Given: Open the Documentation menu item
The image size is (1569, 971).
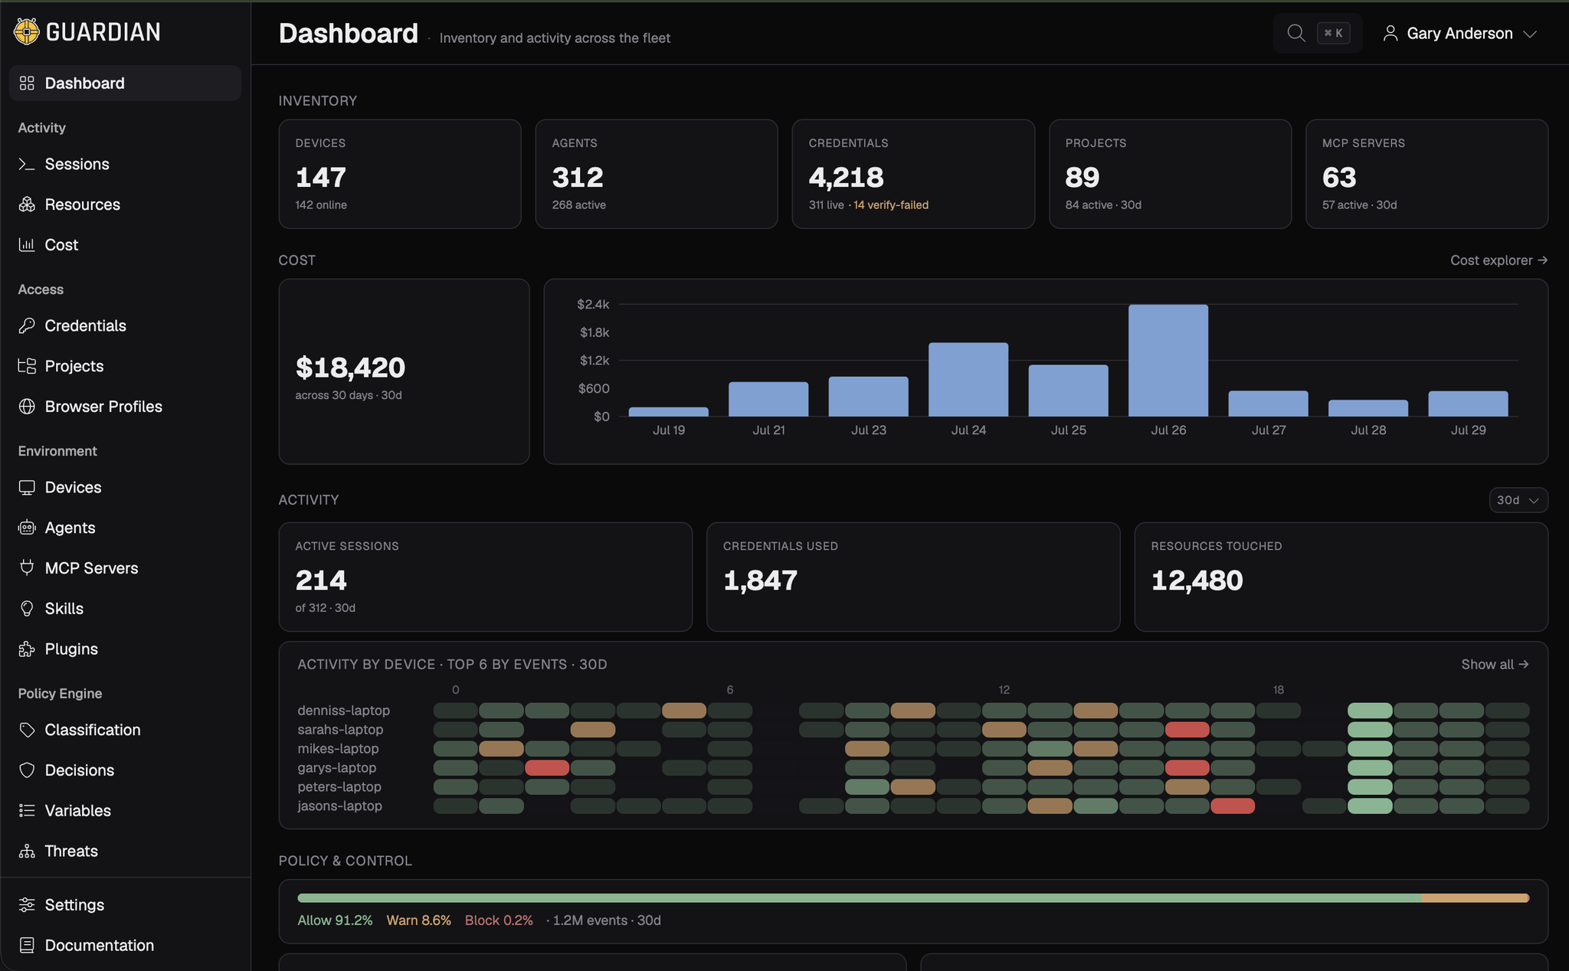Looking at the screenshot, I should (x=125, y=946).
